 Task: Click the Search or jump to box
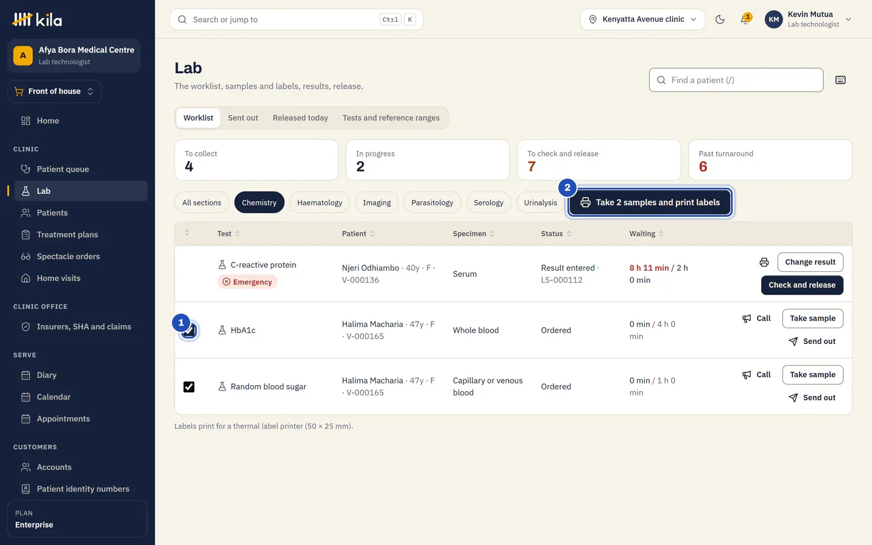297,19
